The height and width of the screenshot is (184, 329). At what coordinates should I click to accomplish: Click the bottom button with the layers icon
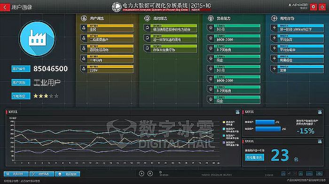click(68, 174)
